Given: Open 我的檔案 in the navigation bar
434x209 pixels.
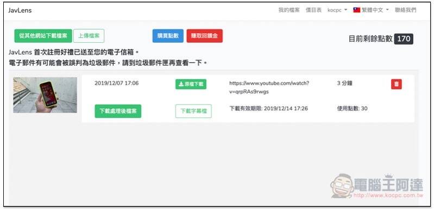Looking at the screenshot, I should tap(289, 10).
